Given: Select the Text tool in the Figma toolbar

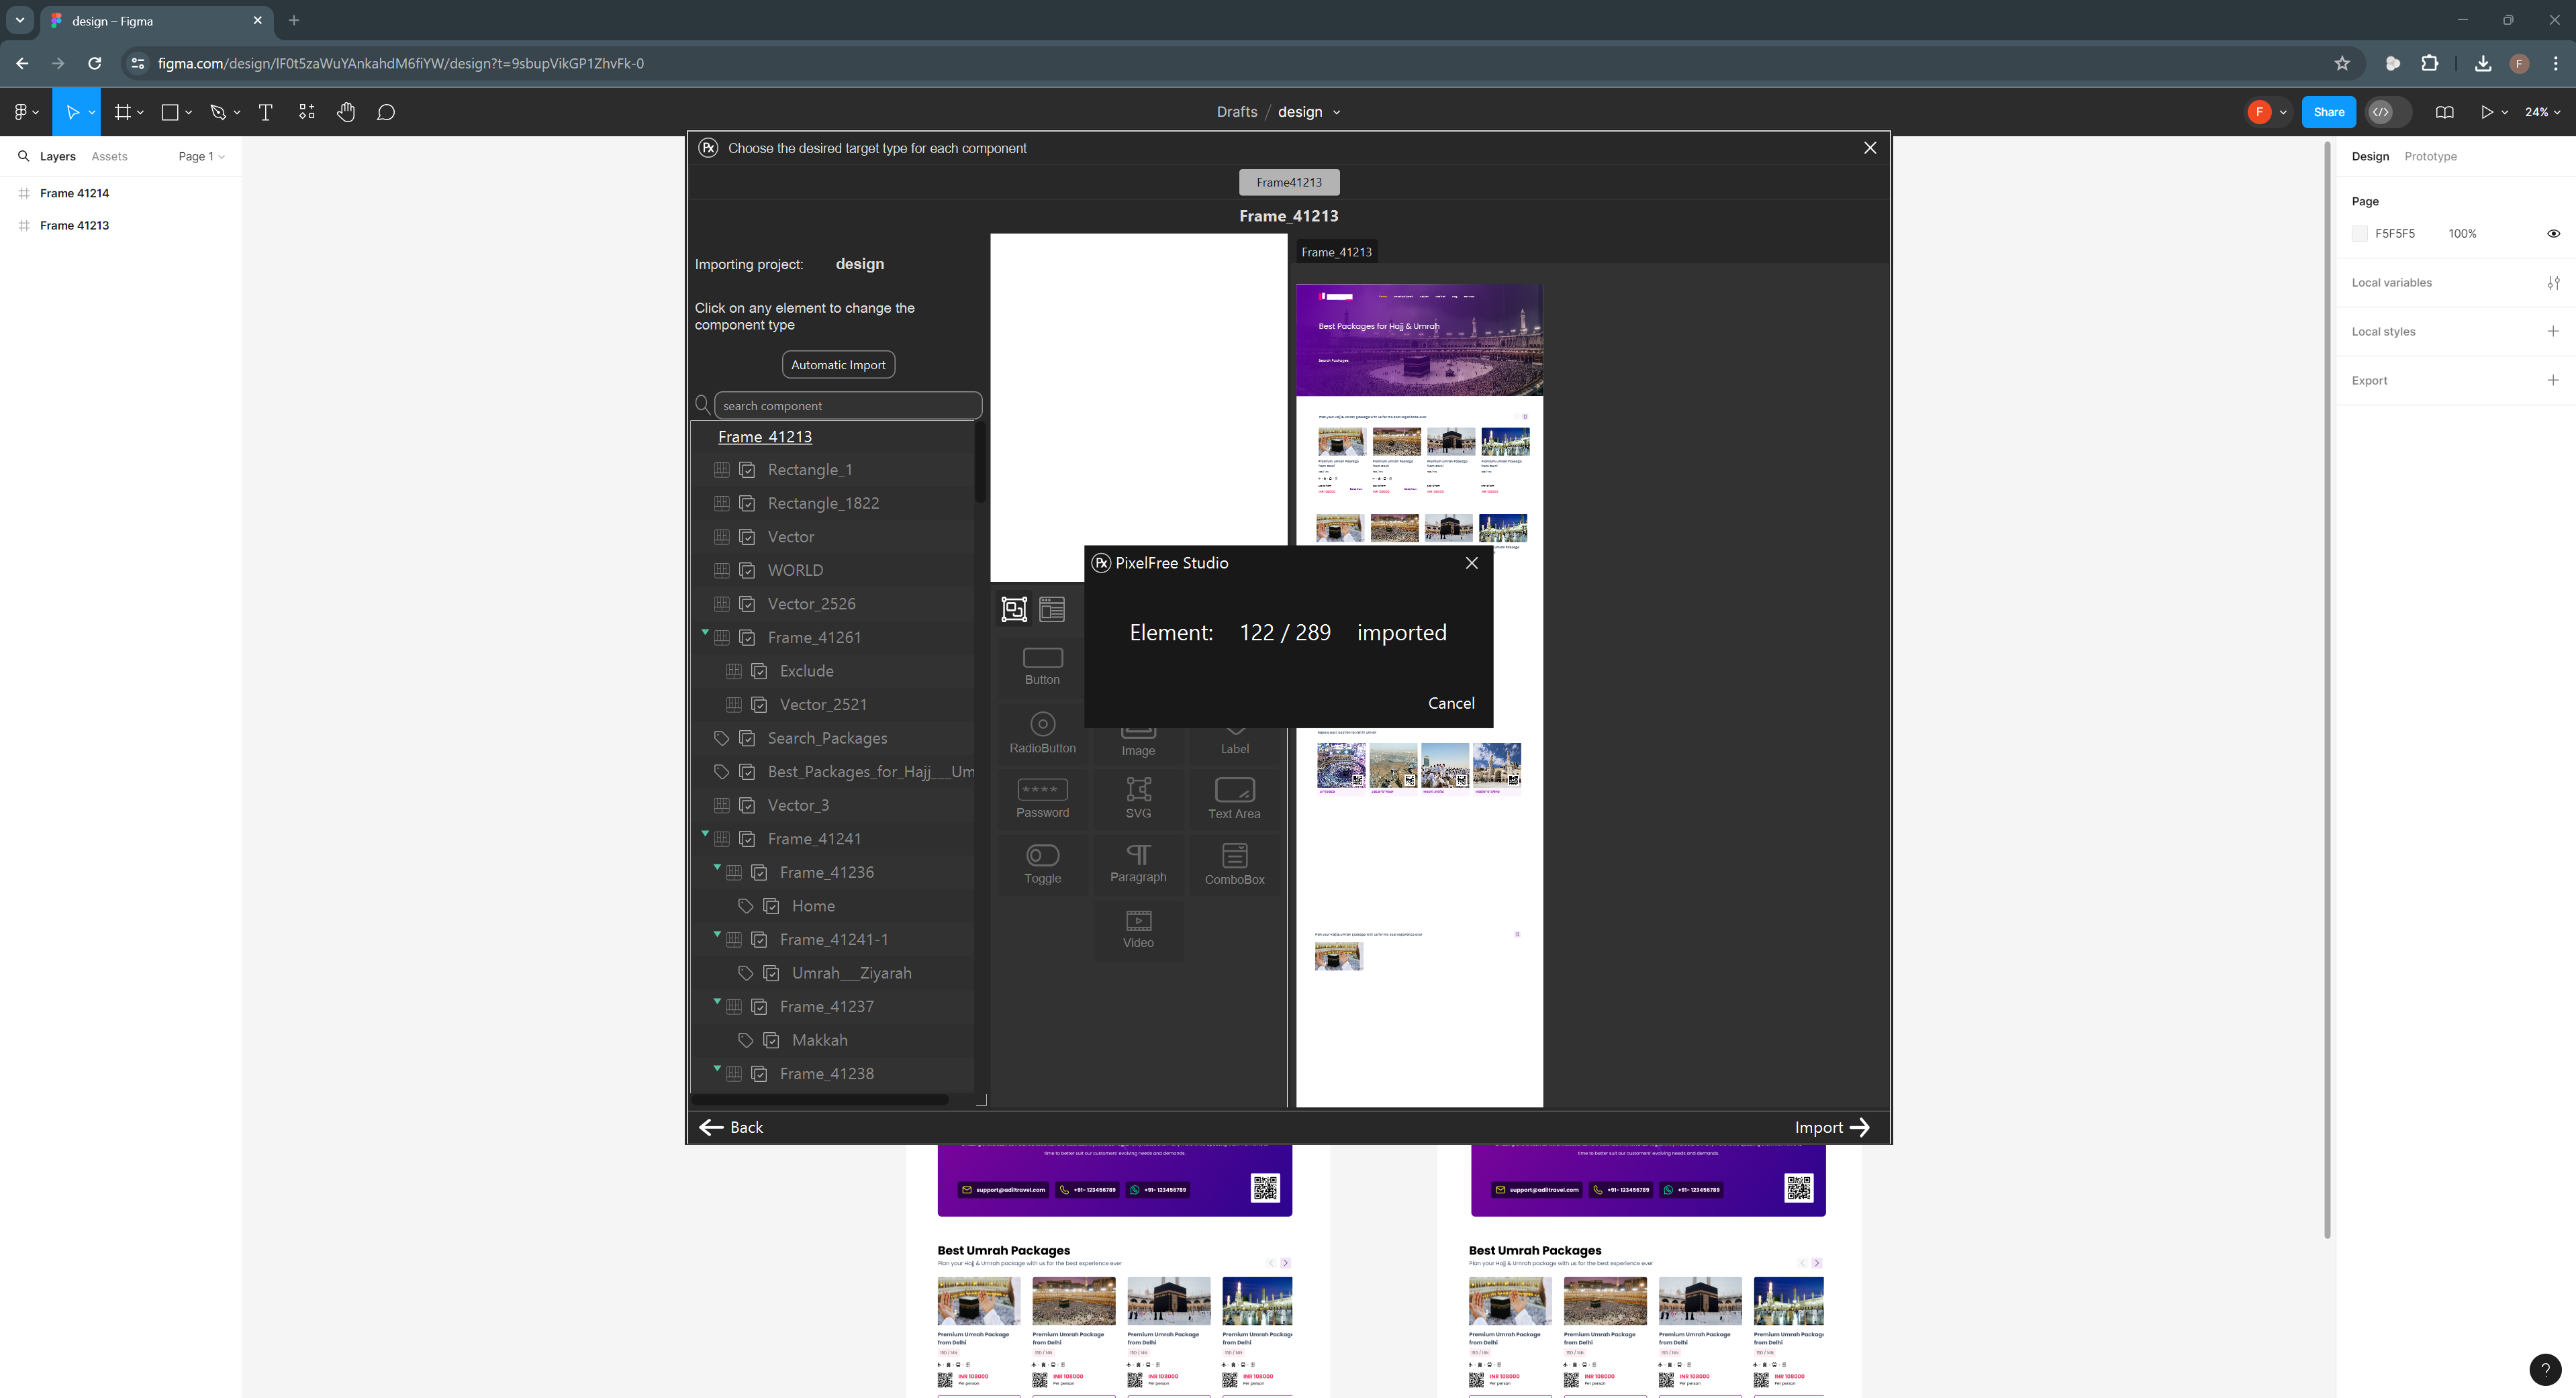Looking at the screenshot, I should (x=265, y=112).
